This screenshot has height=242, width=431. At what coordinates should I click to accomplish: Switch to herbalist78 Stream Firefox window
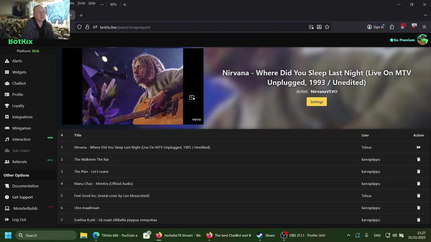(178, 235)
